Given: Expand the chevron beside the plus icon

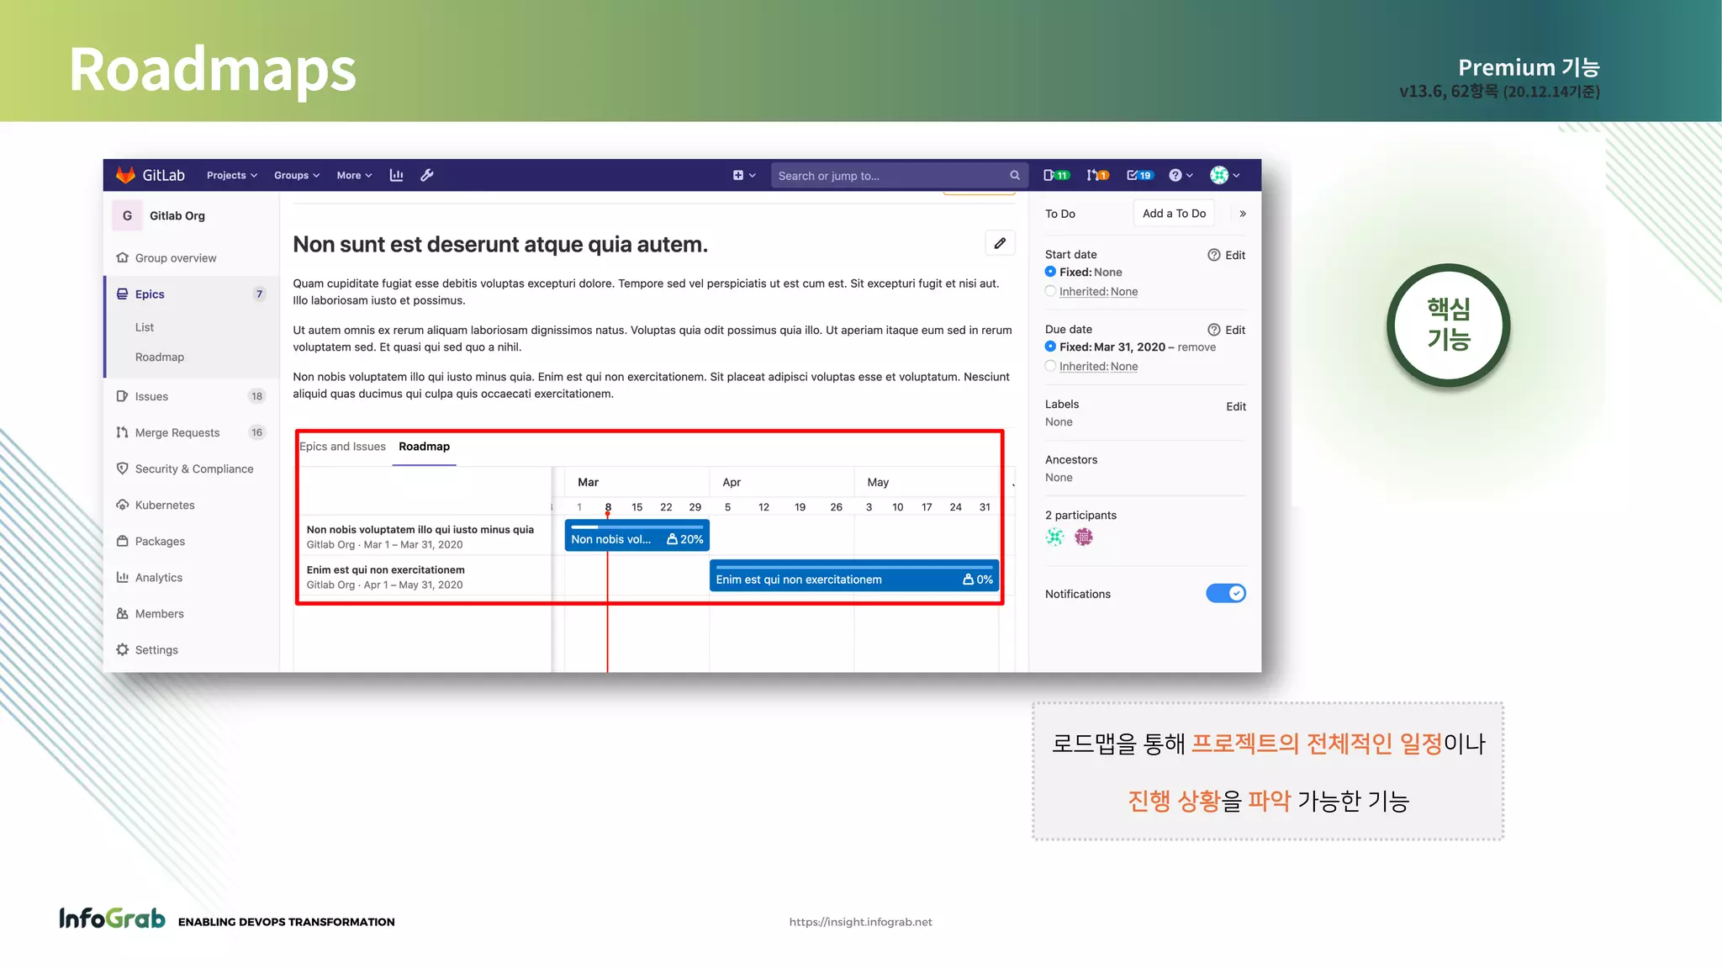Looking at the screenshot, I should point(753,175).
